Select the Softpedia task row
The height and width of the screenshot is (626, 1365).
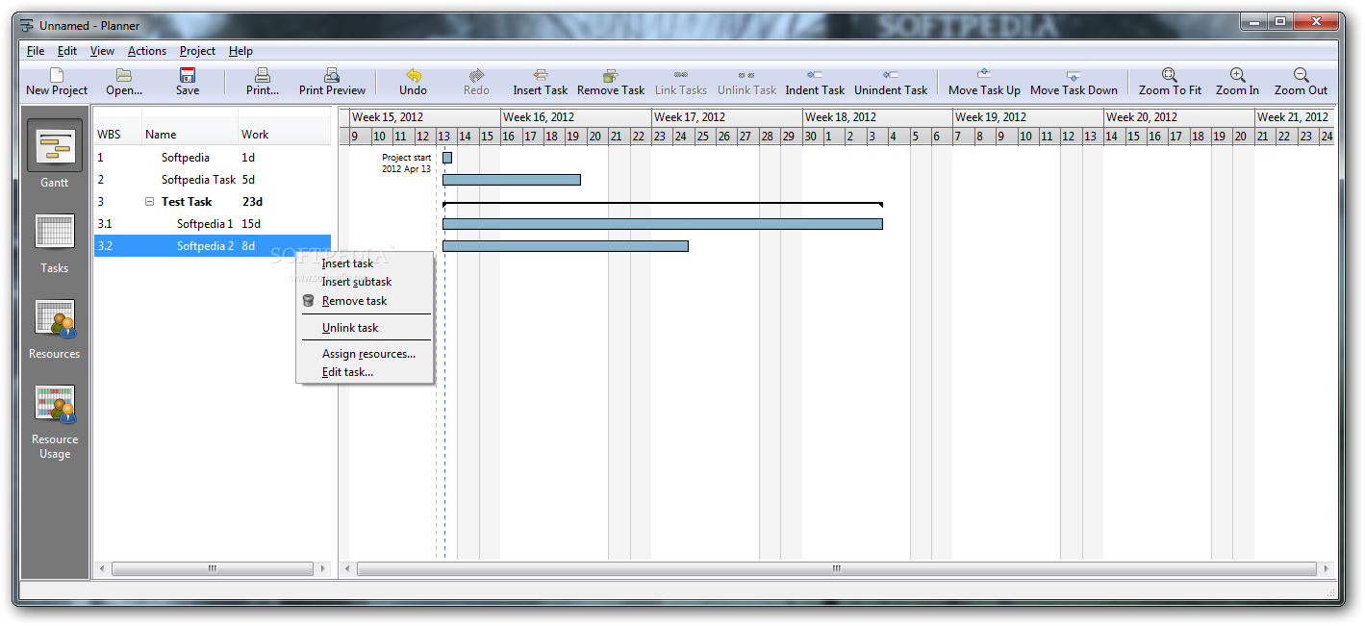point(212,158)
